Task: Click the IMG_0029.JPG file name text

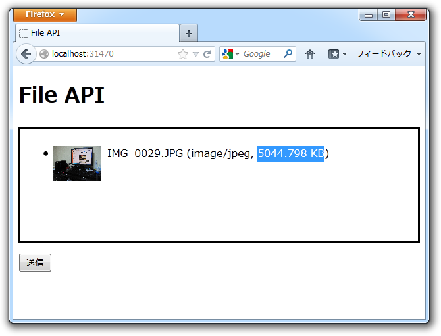Action: pyautogui.click(x=145, y=153)
